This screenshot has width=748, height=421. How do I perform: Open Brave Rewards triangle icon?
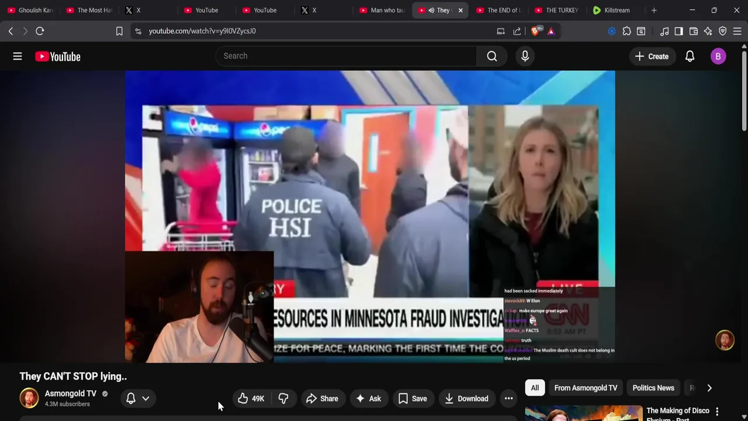pyautogui.click(x=551, y=31)
